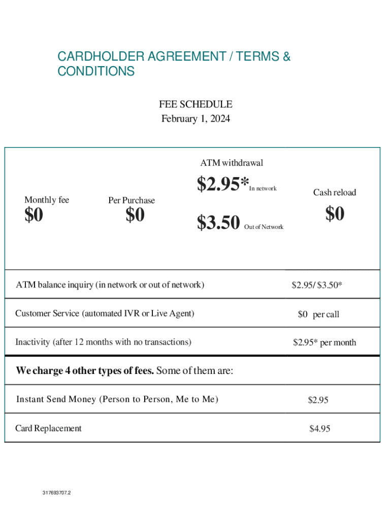This screenshot has width=391, height=521.
Task: Click the Cardholder Agreement title heading
Action: 174,64
